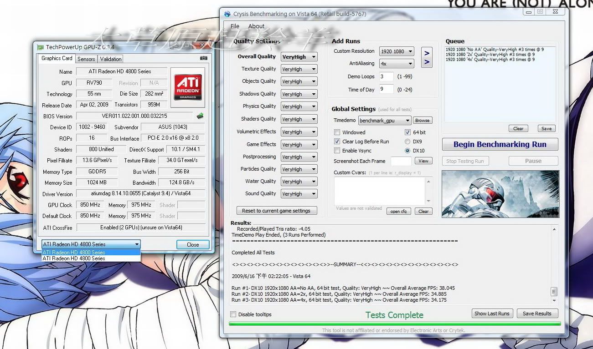Click the green BIOS save chip icon
The image size is (593, 349).
tap(200, 116)
